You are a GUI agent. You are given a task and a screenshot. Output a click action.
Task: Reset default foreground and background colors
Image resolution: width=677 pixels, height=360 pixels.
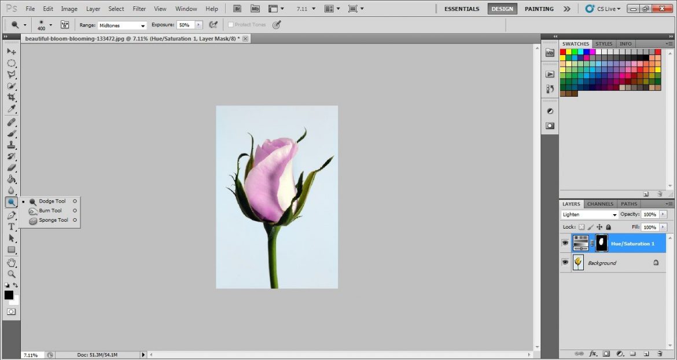[x=7, y=285]
